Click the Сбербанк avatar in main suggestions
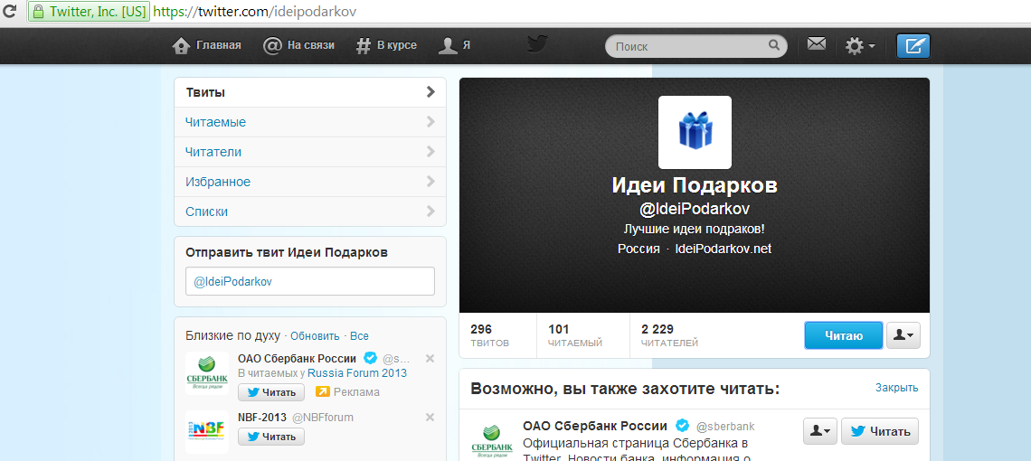Viewport: 1031px width, 461px height. pyautogui.click(x=492, y=440)
